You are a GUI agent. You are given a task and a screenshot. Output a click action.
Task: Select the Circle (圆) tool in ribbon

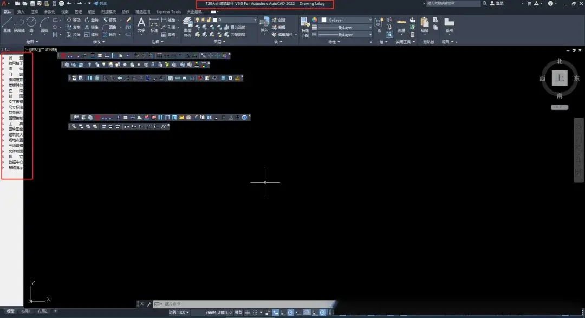point(31,24)
